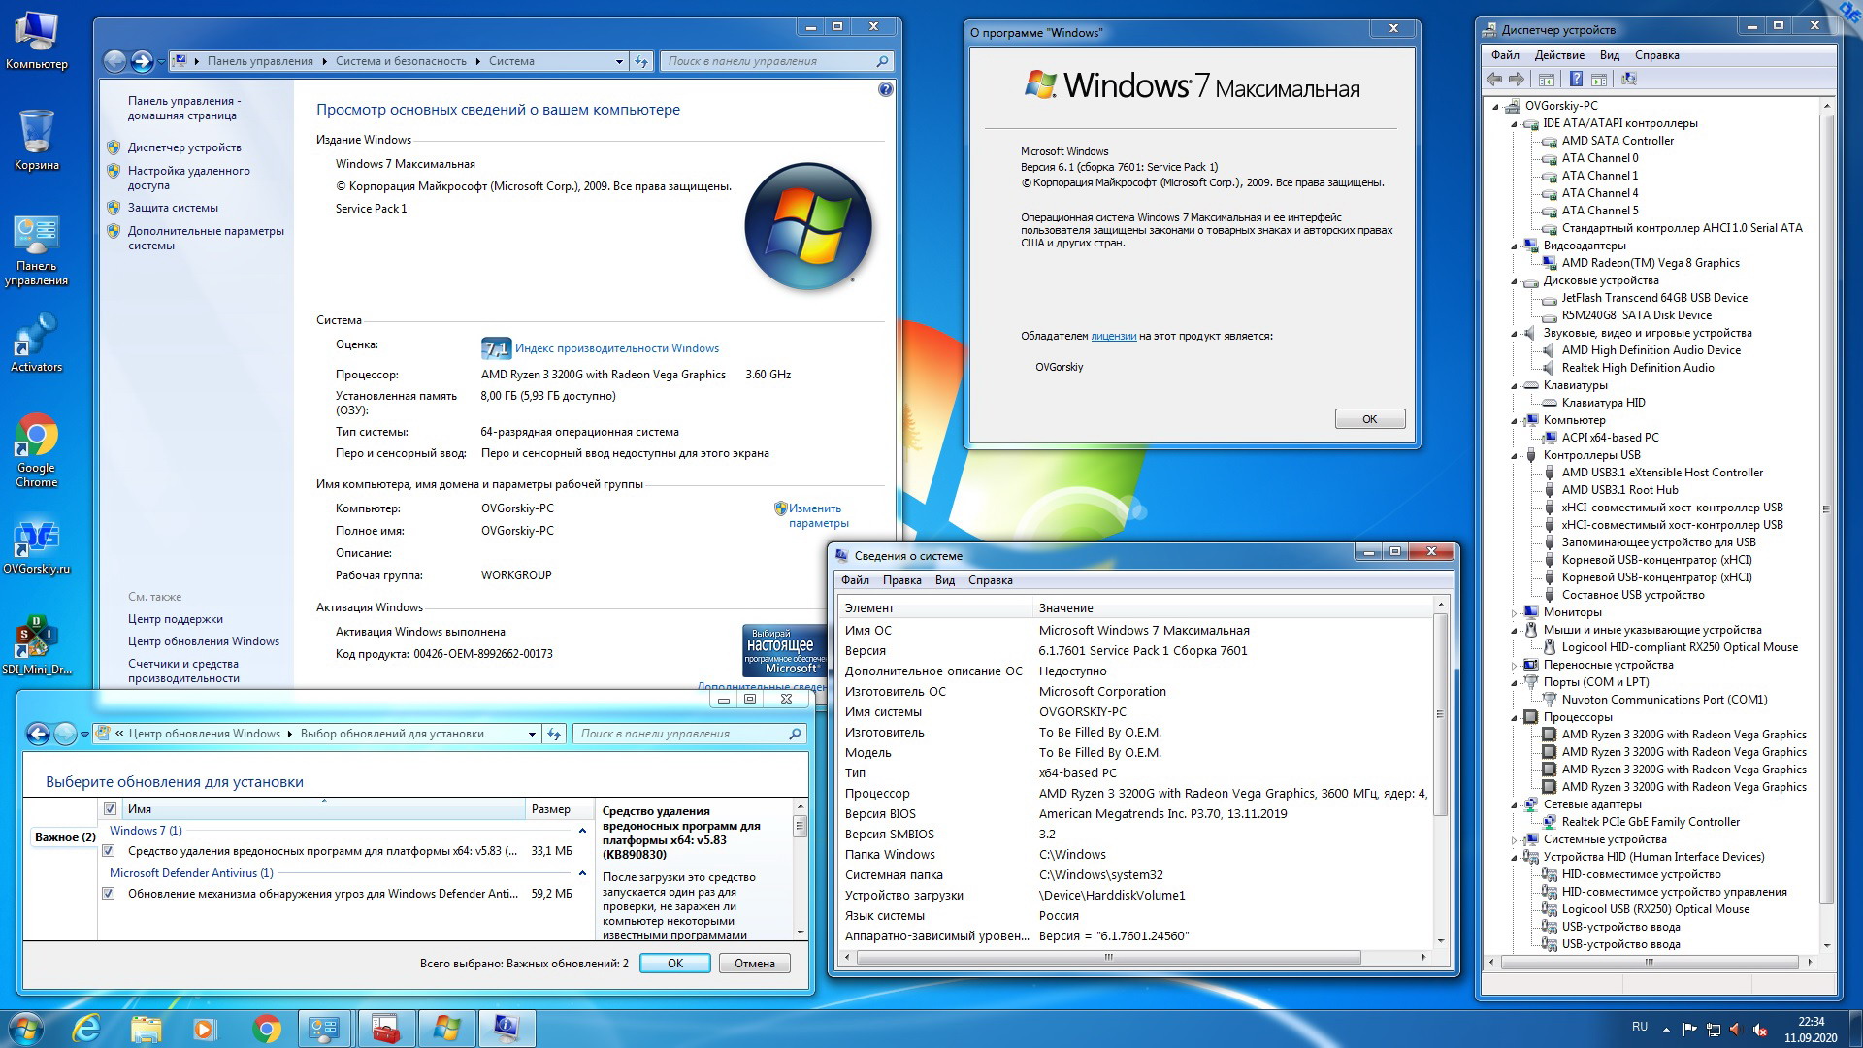Toggle the select-all checkbox next to Имя header
The width and height of the screenshot is (1863, 1048).
click(x=110, y=809)
